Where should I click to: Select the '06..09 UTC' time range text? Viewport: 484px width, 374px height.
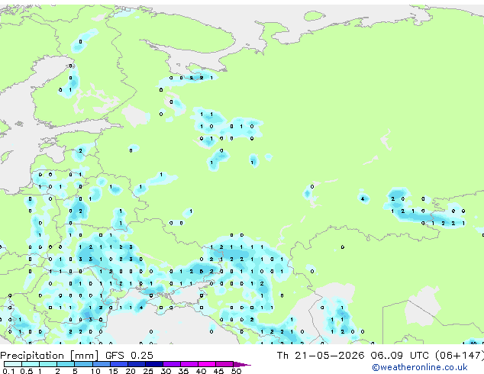[x=400, y=356]
